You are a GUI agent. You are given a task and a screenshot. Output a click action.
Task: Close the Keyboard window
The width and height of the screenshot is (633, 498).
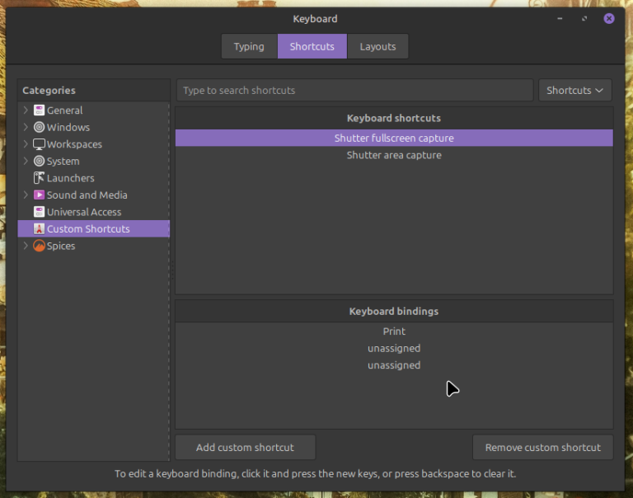click(609, 19)
